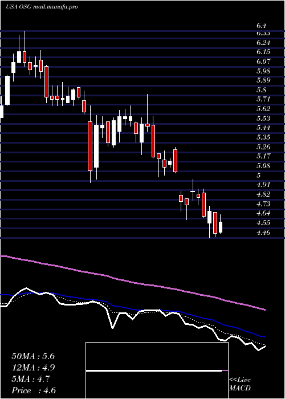Image resolution: width=285 pixels, height=399 pixels.
Task: Click the 5.53 price axis label
Action: point(263,119)
